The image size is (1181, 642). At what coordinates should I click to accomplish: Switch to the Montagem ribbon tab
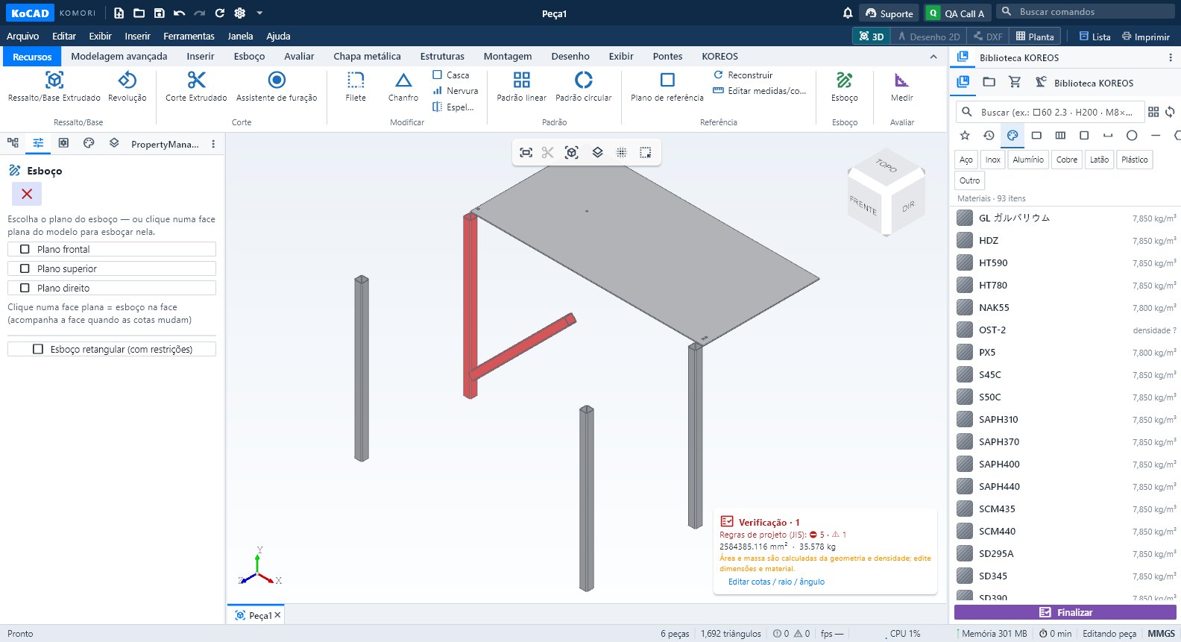click(508, 56)
